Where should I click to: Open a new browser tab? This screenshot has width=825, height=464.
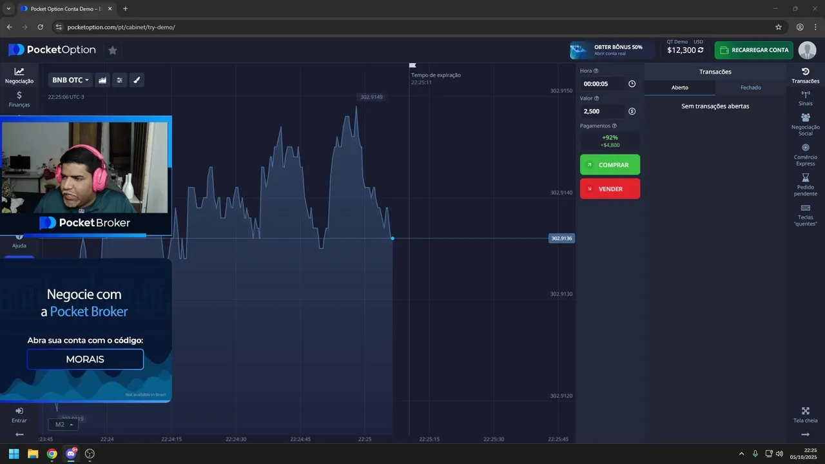(125, 9)
